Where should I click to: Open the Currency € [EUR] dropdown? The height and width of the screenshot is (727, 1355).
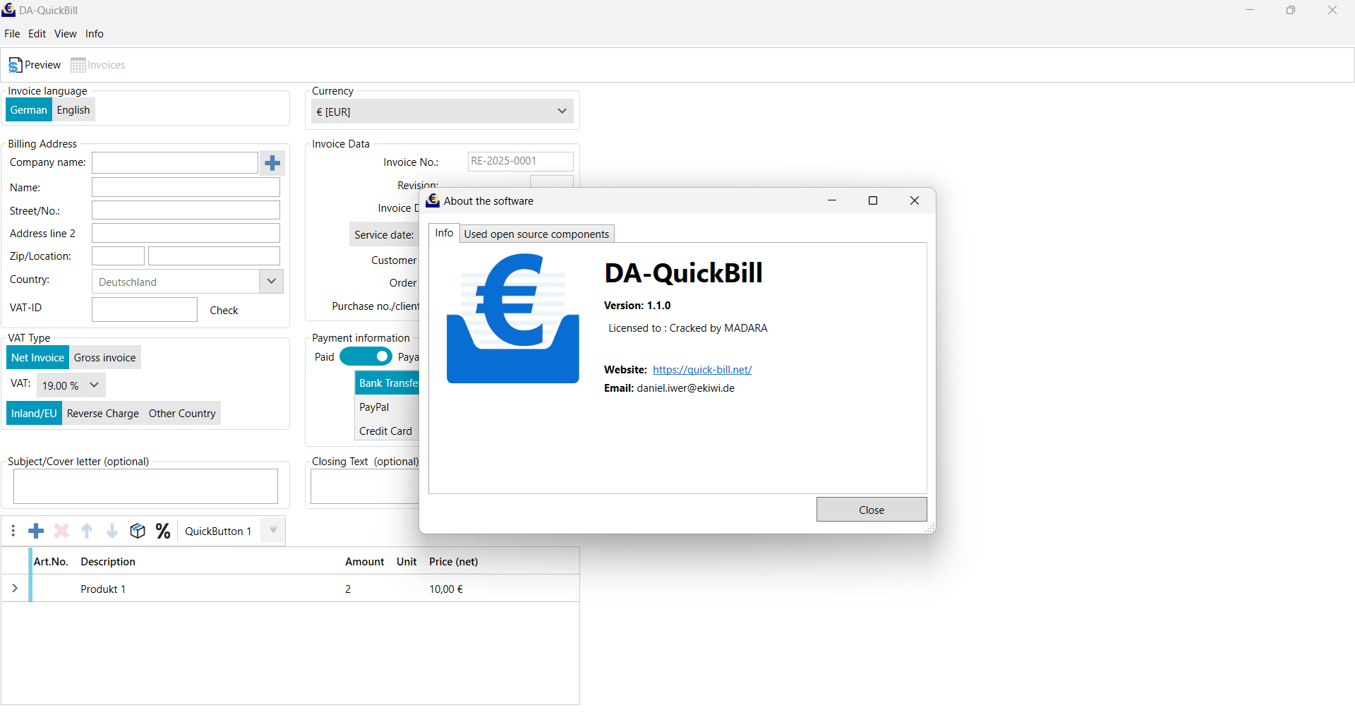(442, 112)
